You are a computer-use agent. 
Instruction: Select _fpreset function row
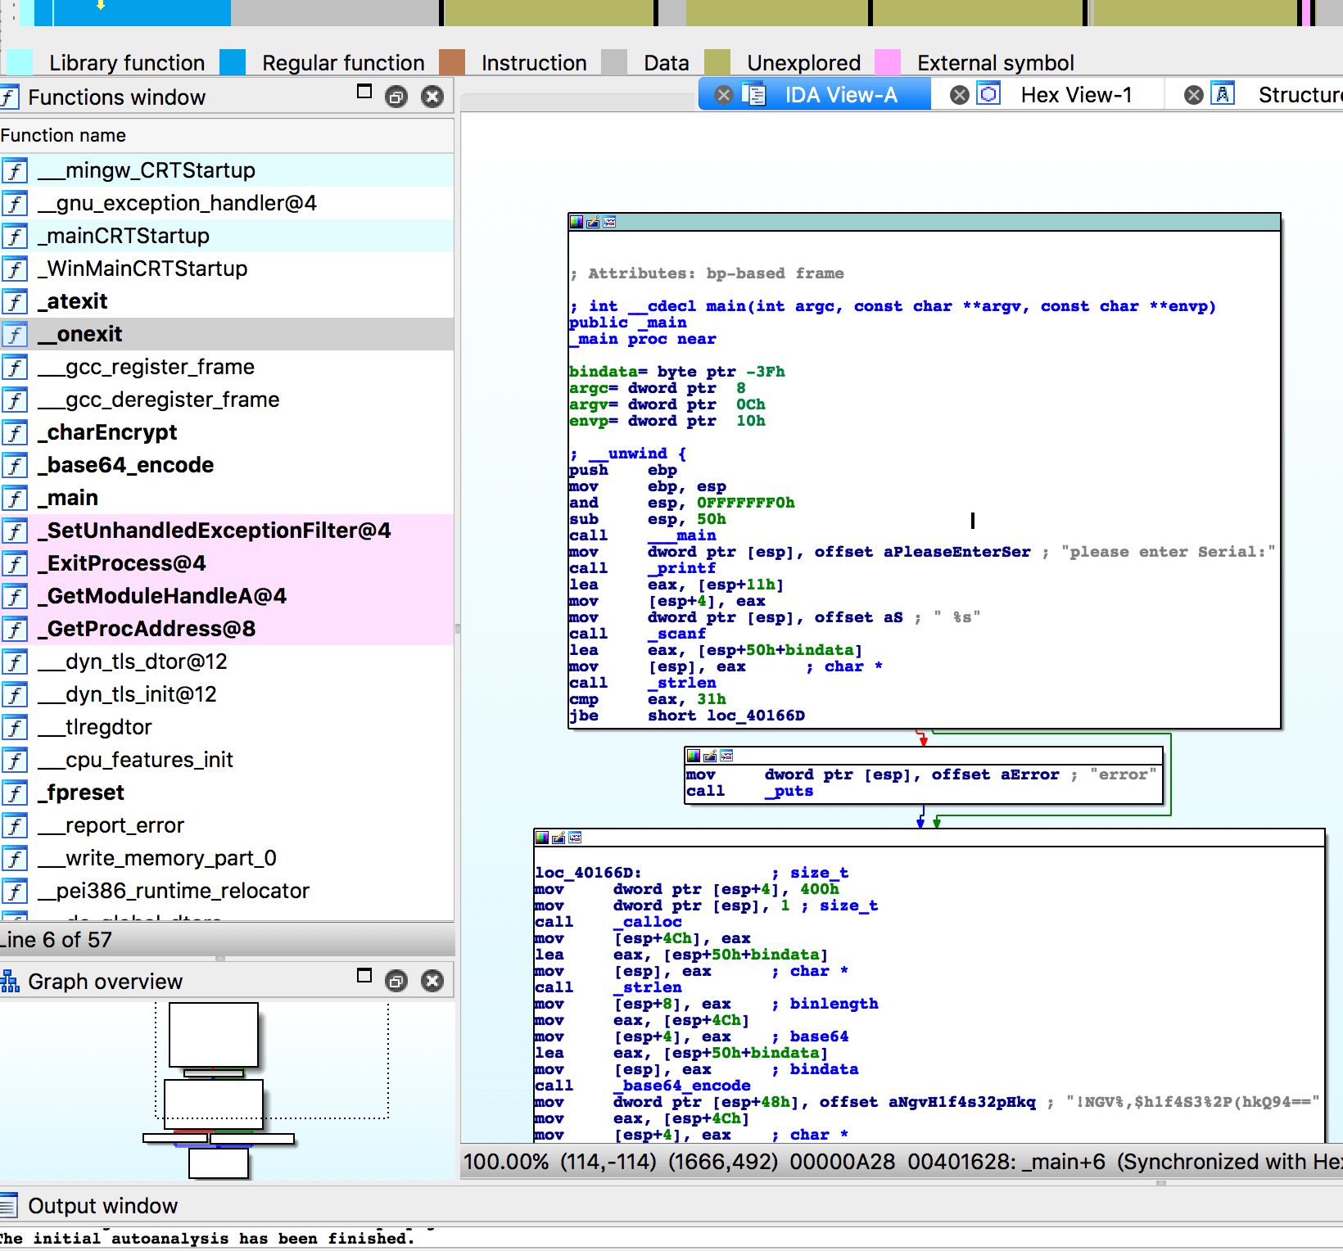click(227, 793)
